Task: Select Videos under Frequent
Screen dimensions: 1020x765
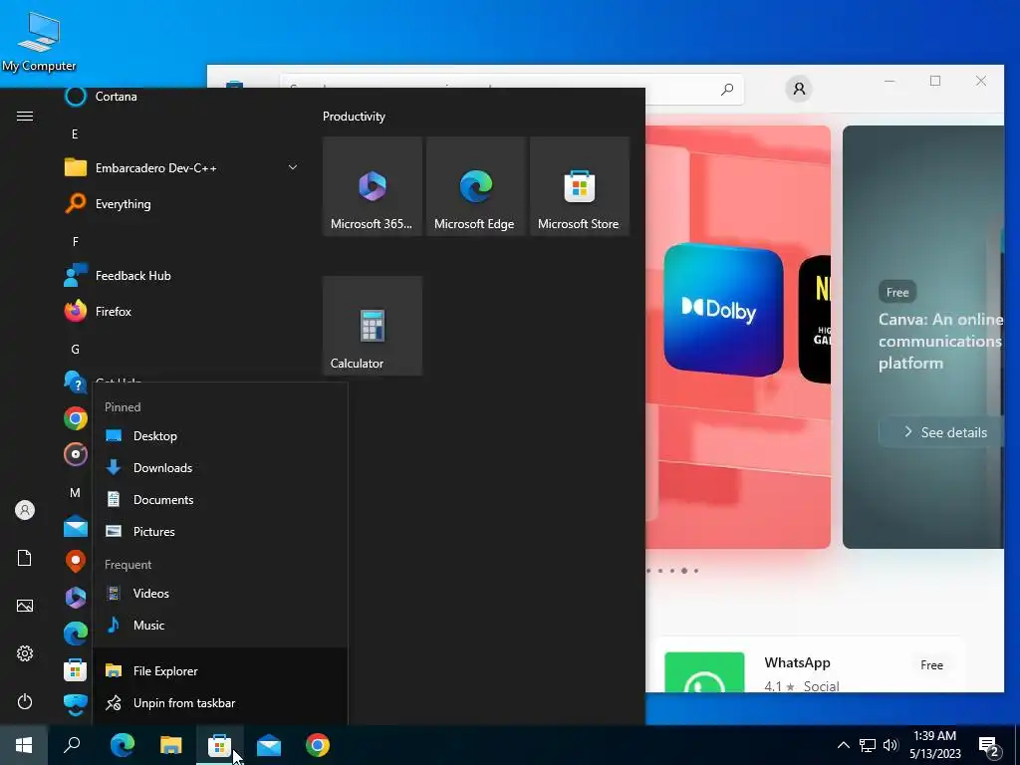Action: click(220, 594)
